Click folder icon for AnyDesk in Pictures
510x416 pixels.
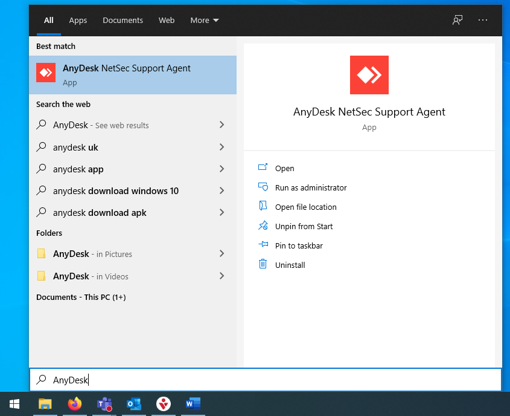[x=41, y=253]
